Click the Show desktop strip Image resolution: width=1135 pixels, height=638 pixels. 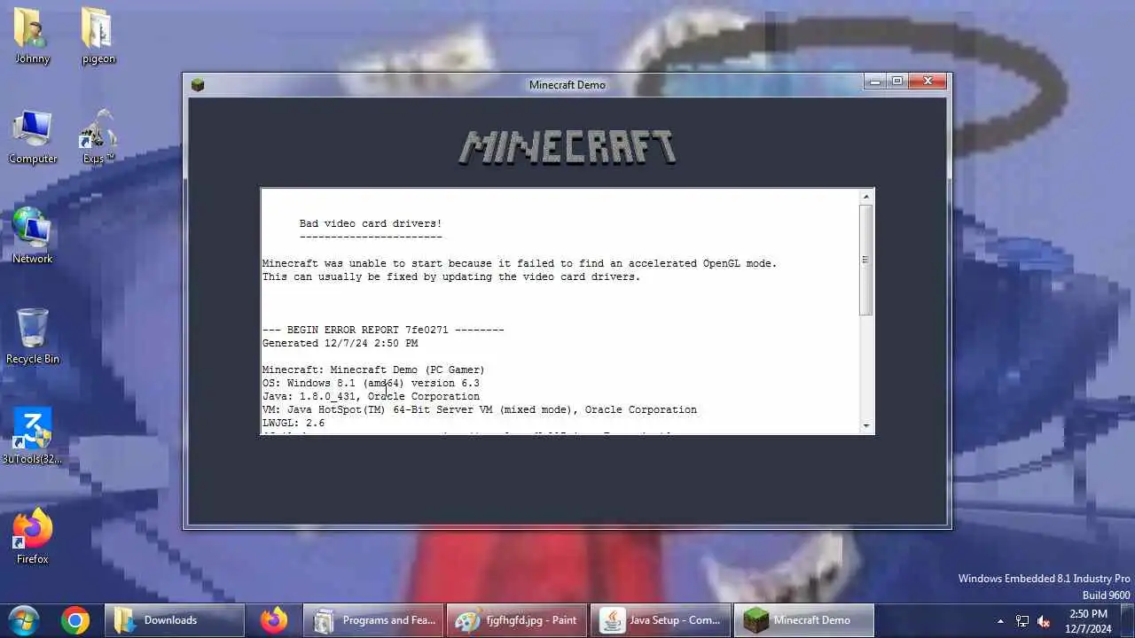tap(1128, 620)
